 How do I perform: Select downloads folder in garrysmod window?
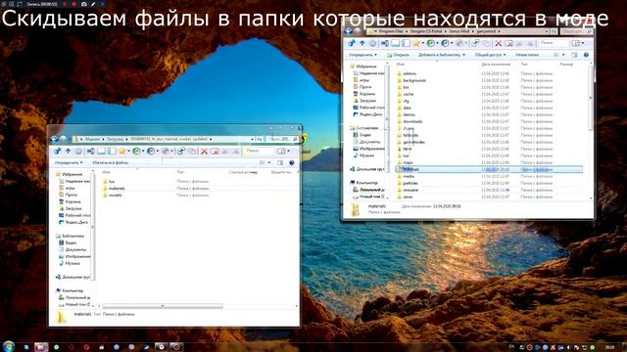tap(410, 121)
